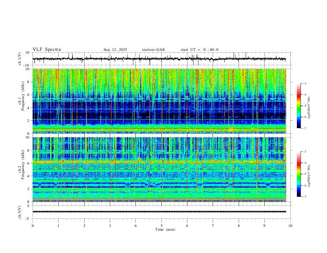Click the "-3" value on ch.1 color bar
This screenshot has height=253, width=327.
click(304, 83)
